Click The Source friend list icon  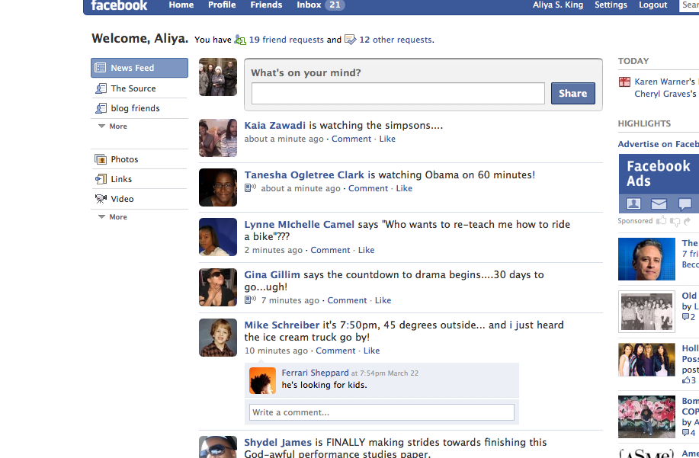pos(101,88)
